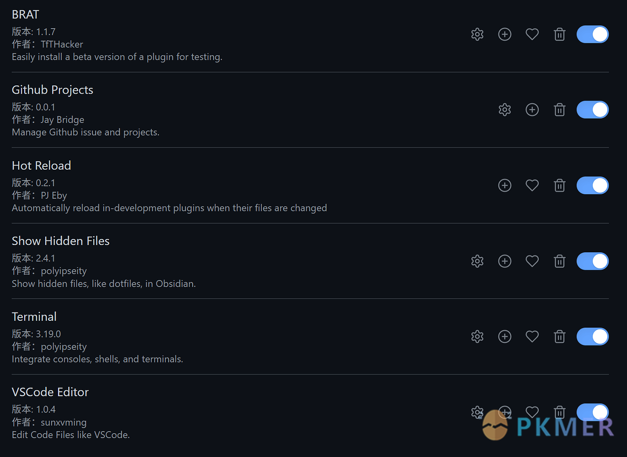Open Show Hidden Files settings gear

[x=477, y=261]
